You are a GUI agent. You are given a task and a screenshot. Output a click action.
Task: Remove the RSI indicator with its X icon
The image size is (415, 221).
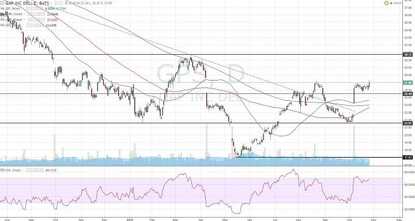pyautogui.click(x=41, y=170)
